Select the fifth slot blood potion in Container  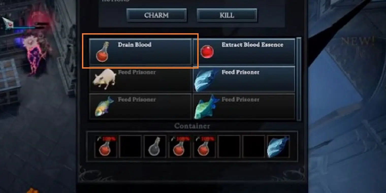[x=204, y=146]
